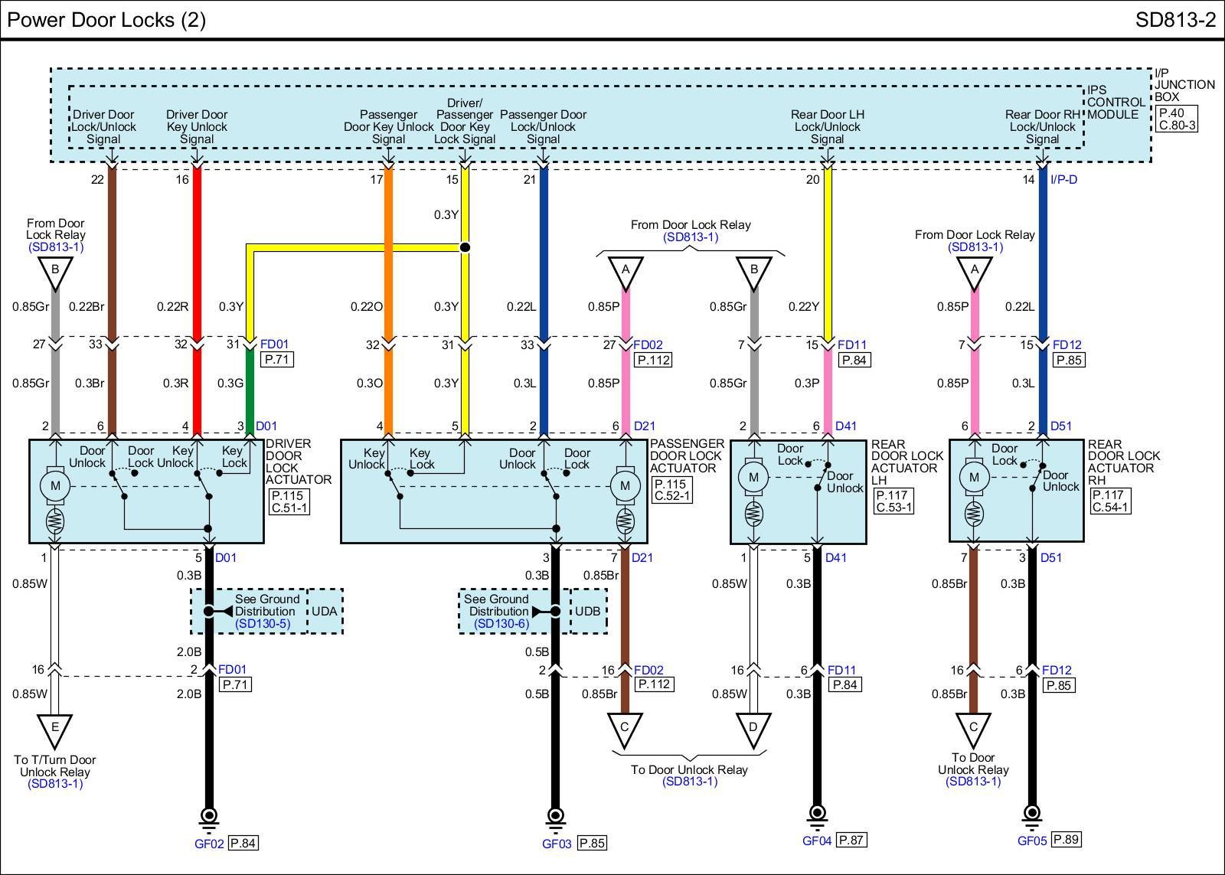Click the Power Door Locks (2) title

tap(106, 19)
